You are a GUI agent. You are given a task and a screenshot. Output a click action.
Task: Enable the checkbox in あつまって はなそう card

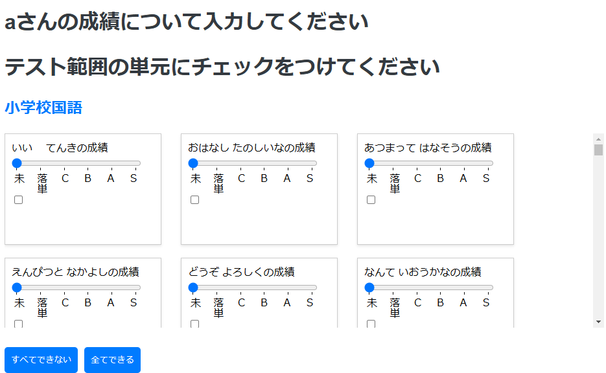(371, 200)
